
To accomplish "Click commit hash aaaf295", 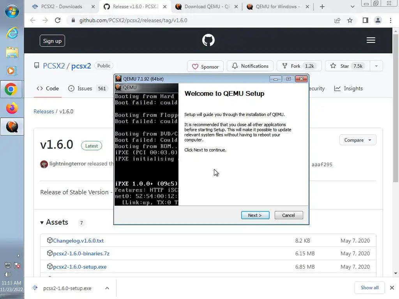I will pyautogui.click(x=322, y=165).
